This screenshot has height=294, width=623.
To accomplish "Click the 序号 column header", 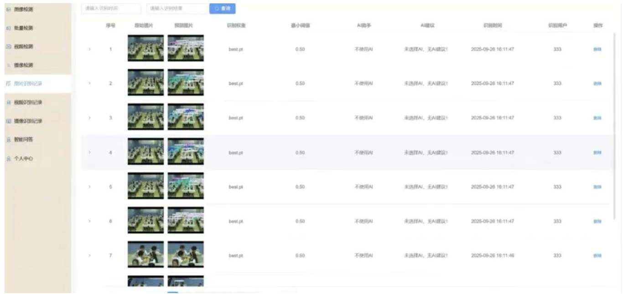I will (110, 26).
